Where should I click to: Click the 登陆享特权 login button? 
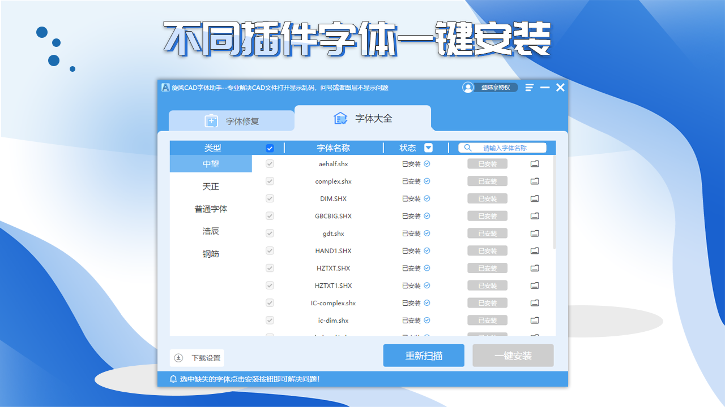pyautogui.click(x=496, y=88)
